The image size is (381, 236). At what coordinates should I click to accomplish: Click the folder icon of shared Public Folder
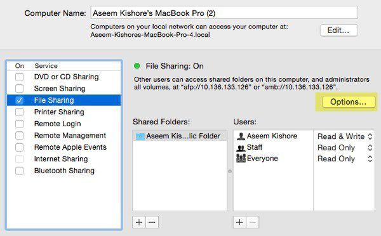[x=140, y=136]
